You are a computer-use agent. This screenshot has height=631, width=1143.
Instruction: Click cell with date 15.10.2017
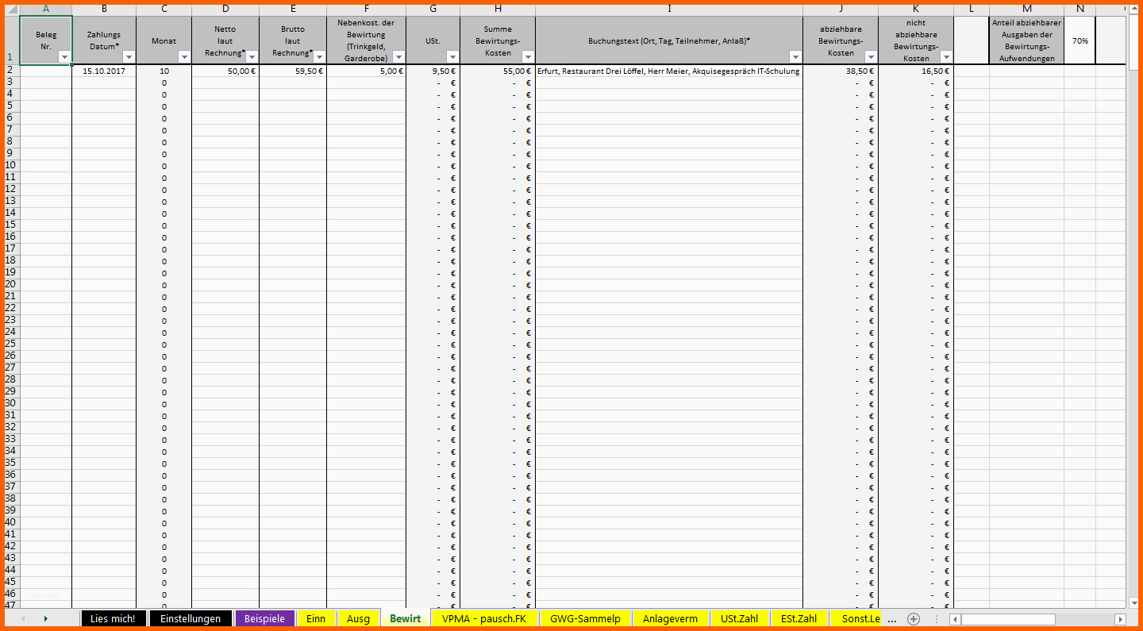[x=104, y=71]
